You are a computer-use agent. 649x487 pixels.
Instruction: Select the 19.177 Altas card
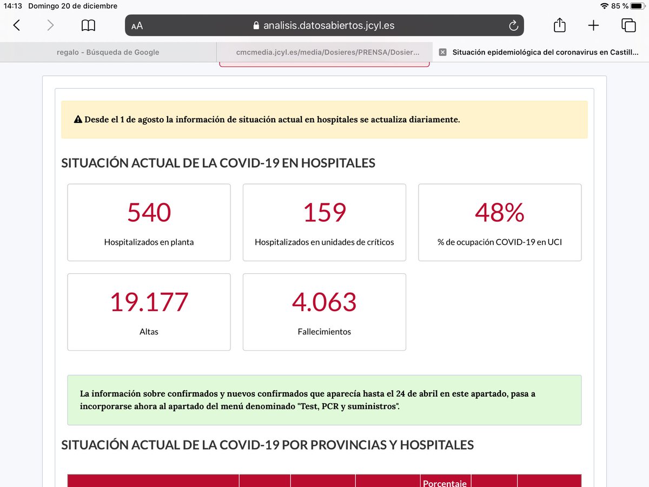pos(149,312)
